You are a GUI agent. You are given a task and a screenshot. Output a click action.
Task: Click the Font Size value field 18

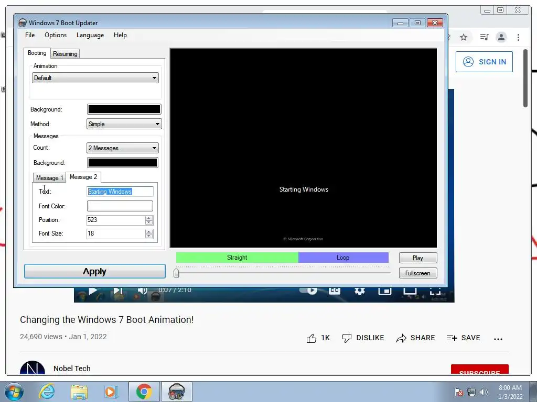pos(116,233)
